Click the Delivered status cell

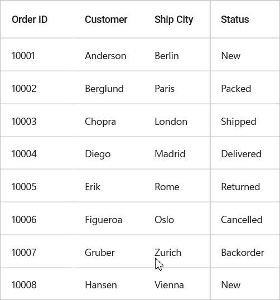click(245, 153)
